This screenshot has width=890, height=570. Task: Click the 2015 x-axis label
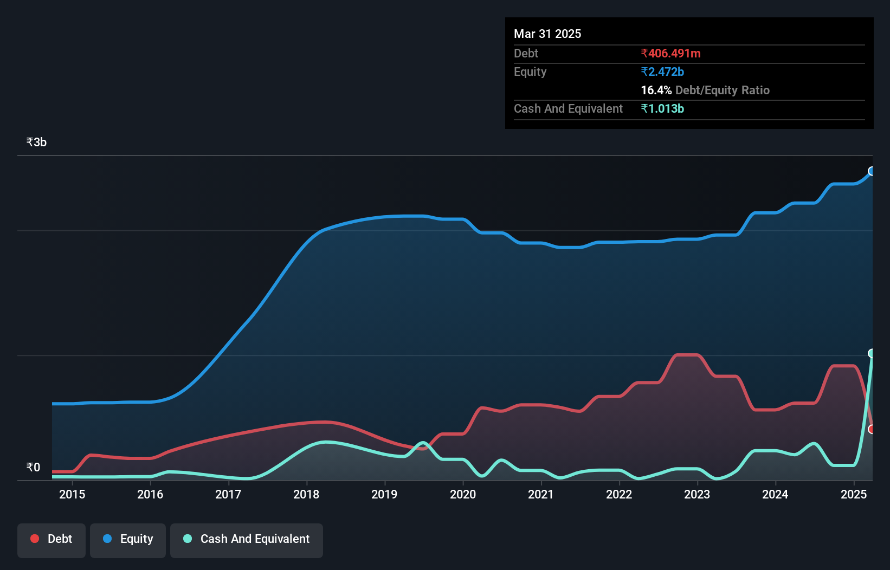[72, 494]
